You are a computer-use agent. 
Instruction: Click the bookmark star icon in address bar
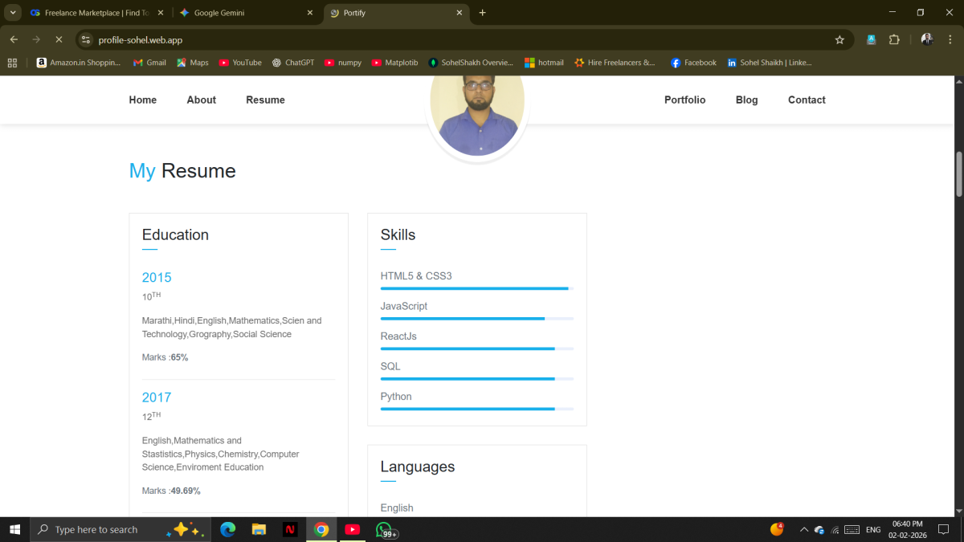[839, 39]
